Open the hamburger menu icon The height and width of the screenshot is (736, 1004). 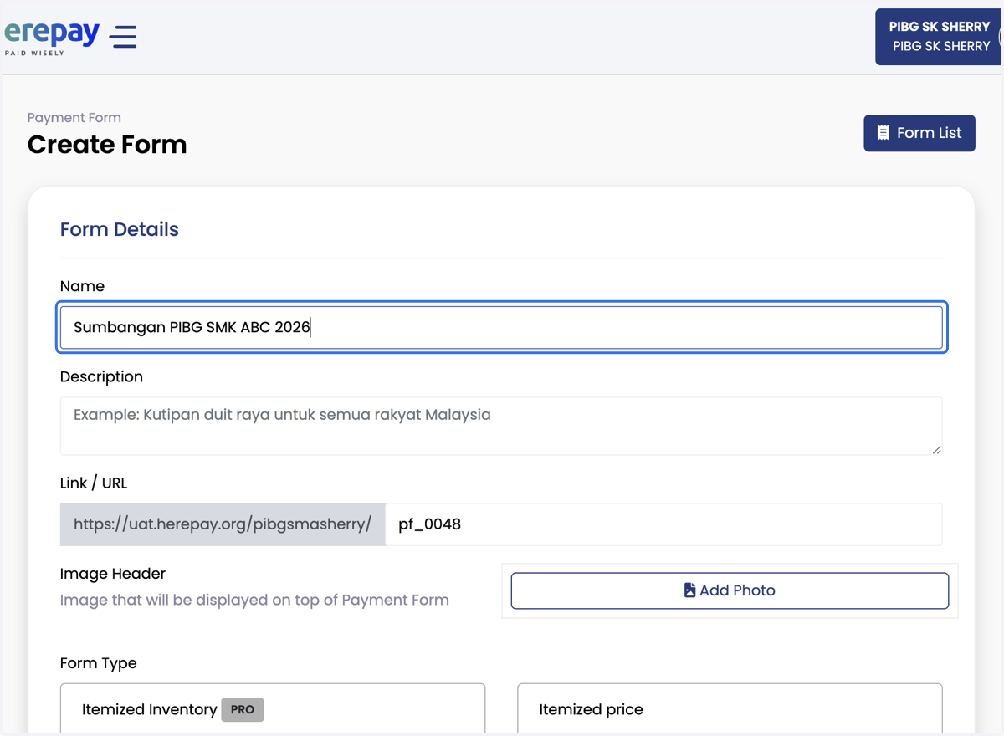(123, 36)
